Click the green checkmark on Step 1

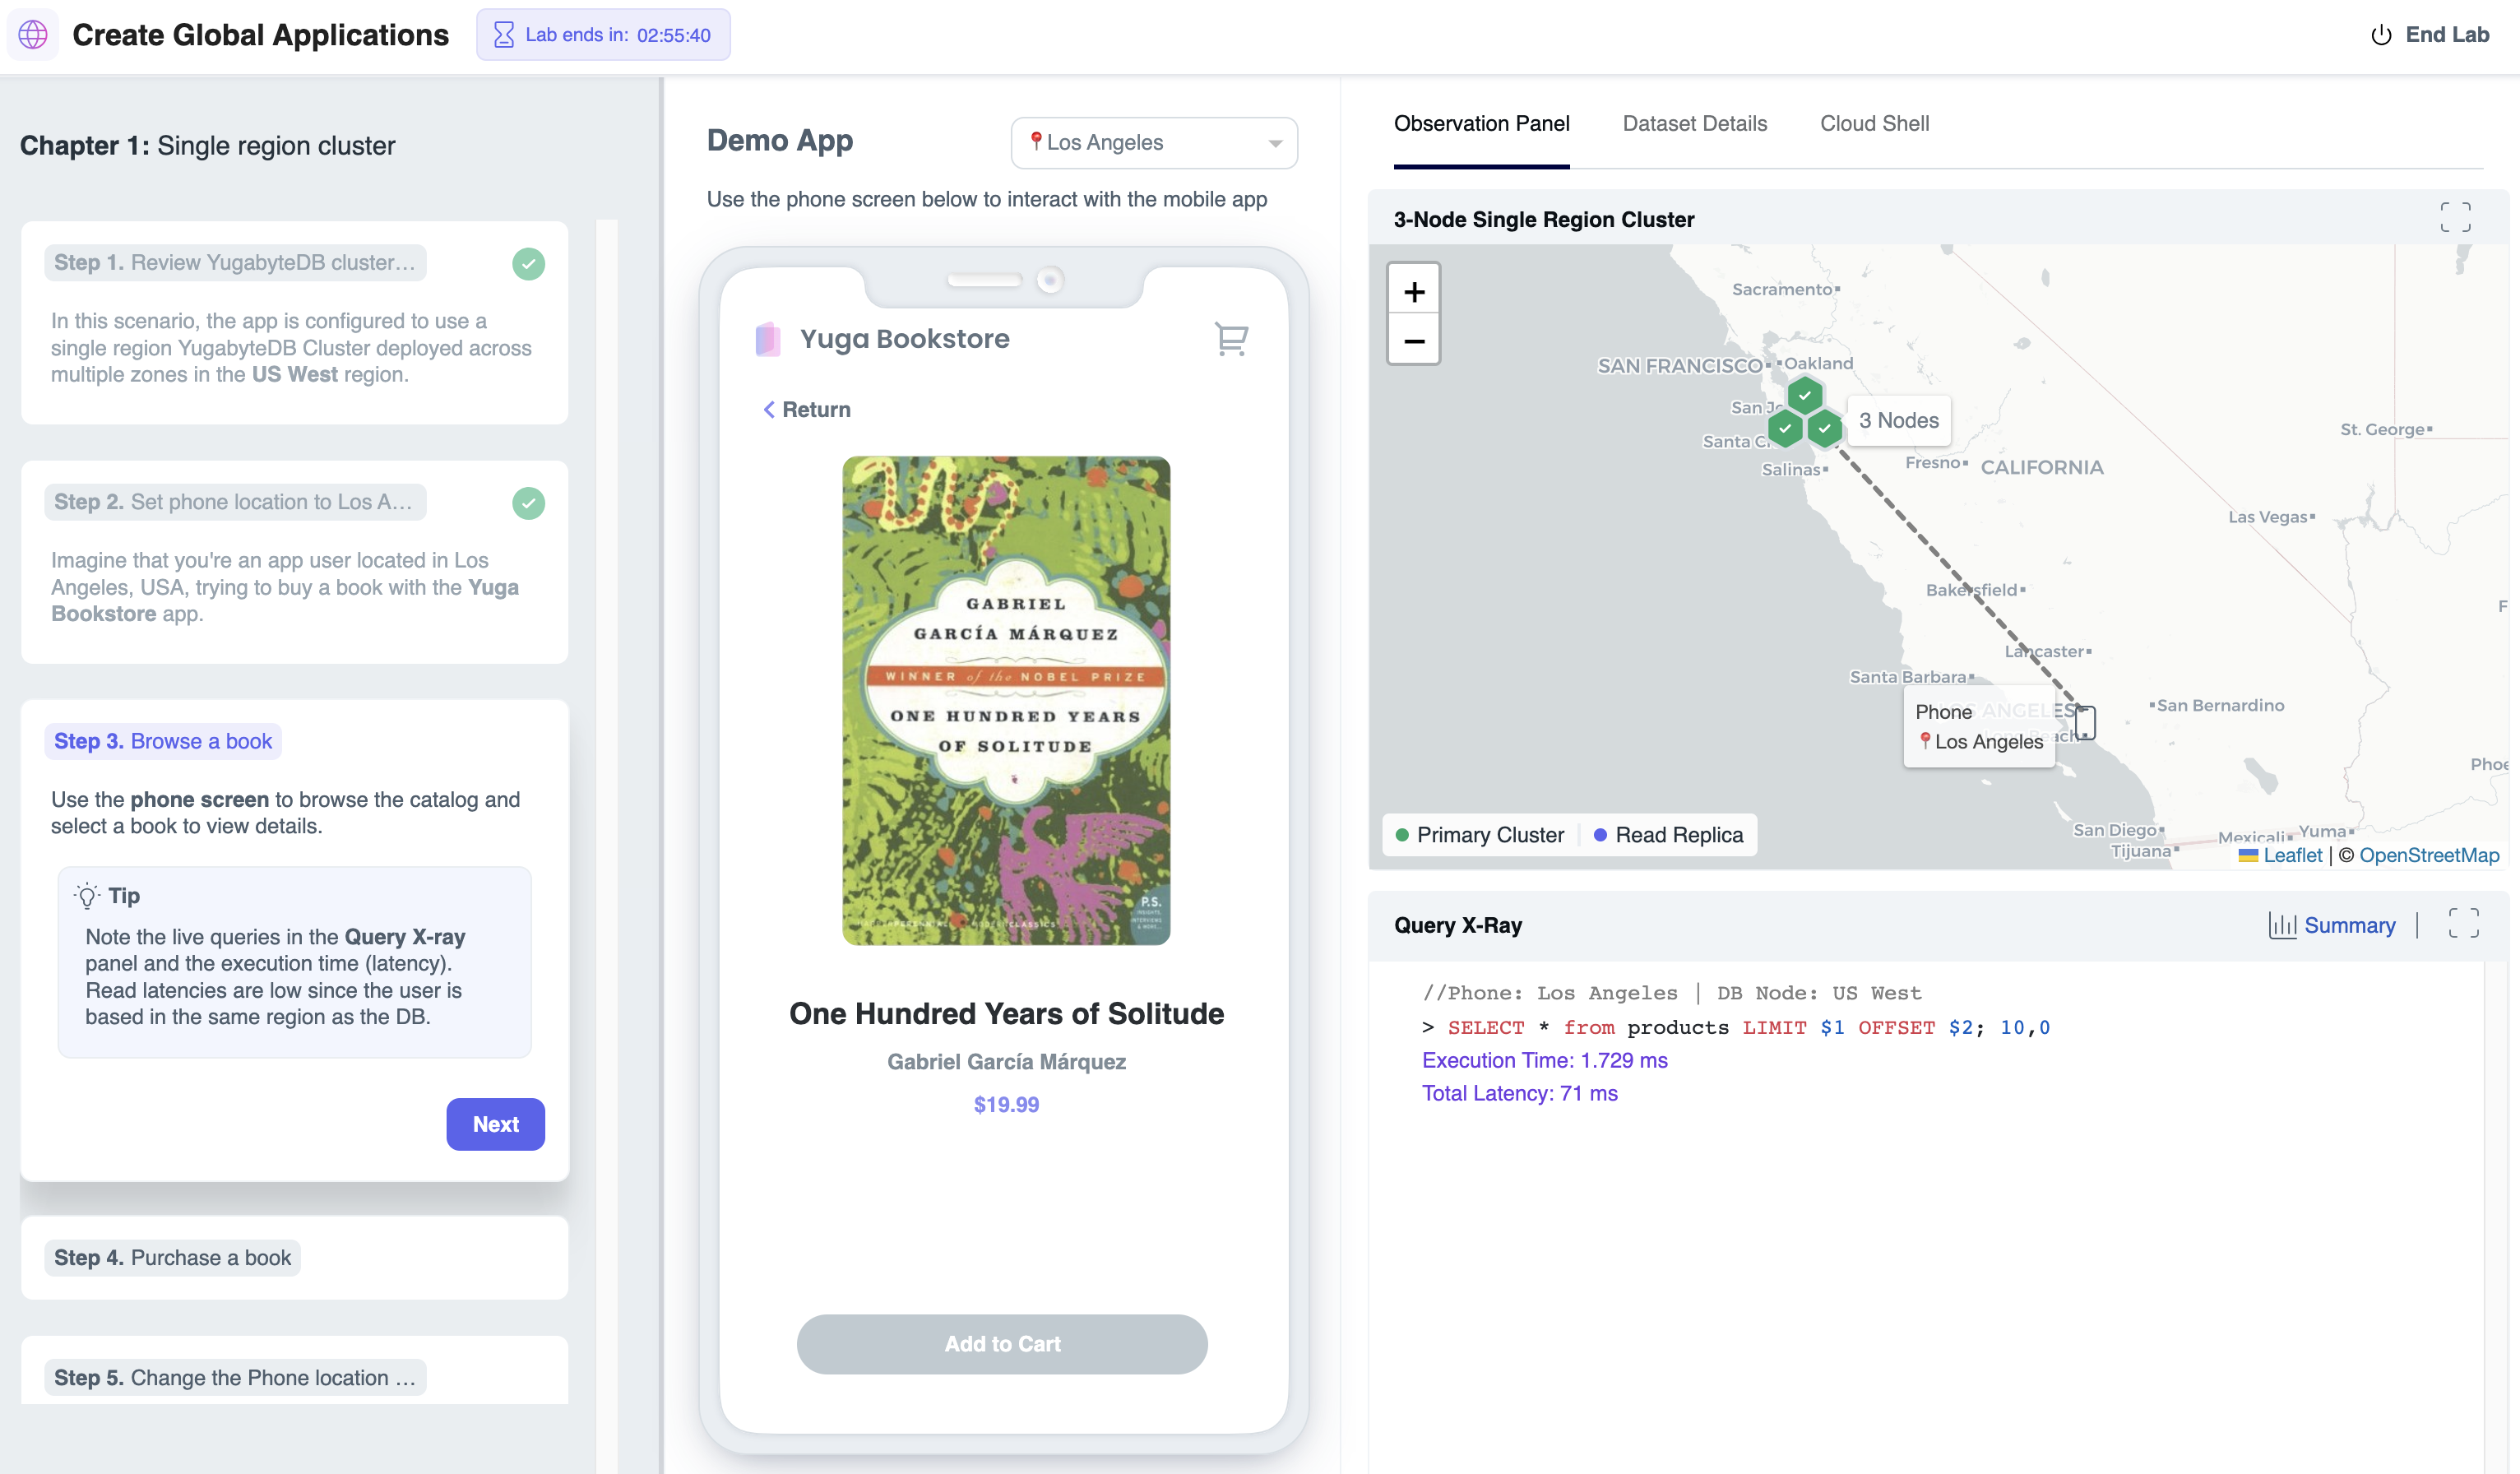point(529,264)
